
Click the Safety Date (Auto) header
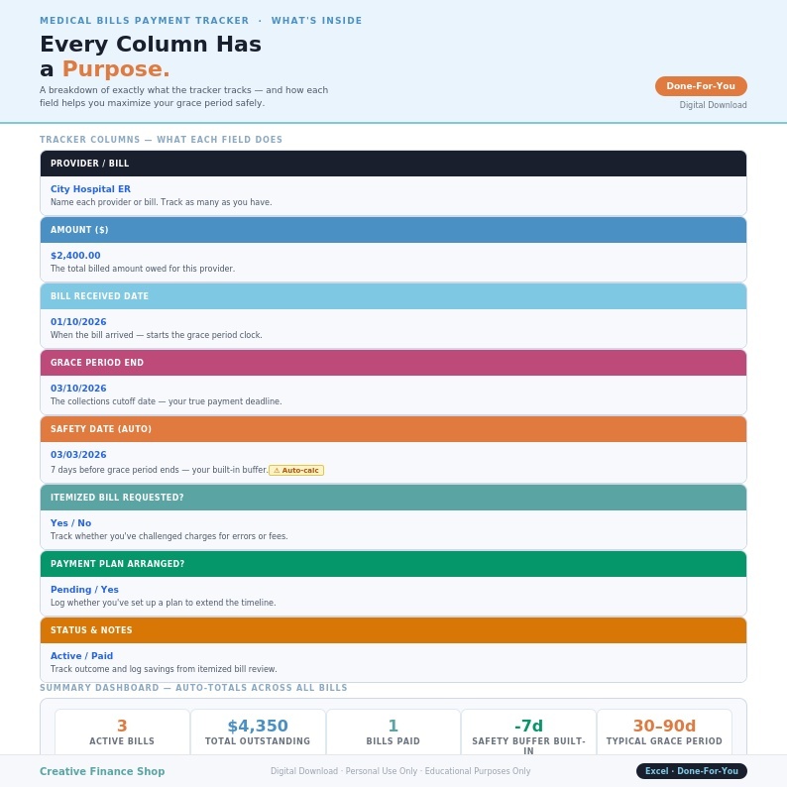click(x=393, y=429)
